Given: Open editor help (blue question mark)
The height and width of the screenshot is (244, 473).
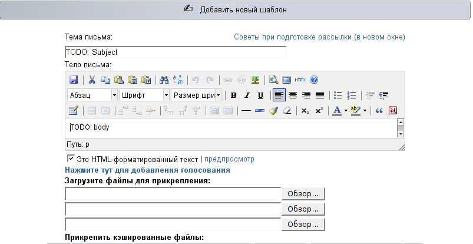Looking at the screenshot, I should point(314,80).
